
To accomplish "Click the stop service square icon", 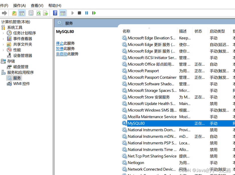I will [x=80, y=13].
